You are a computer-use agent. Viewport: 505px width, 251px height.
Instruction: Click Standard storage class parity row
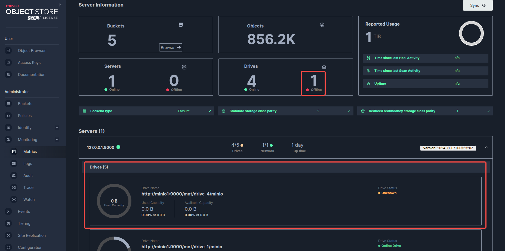coord(286,111)
